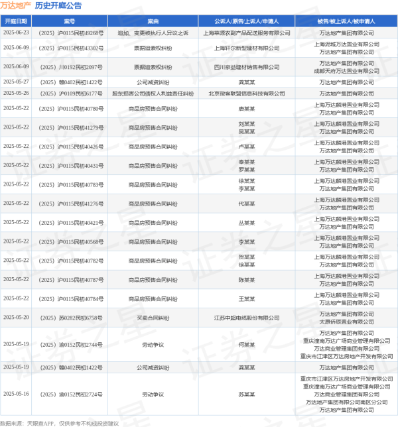
Task: Click the 万达地产 title text
Action: coord(15,5)
